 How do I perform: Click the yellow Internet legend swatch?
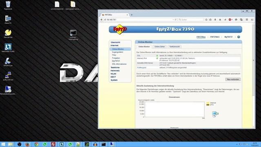pos(208,103)
